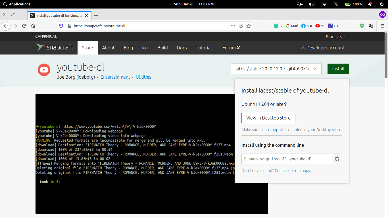Open the date and time clock
Viewport: 388px width, 218px height.
point(194,4)
